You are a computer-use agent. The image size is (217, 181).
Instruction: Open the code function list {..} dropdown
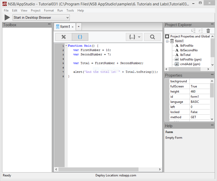tap(134, 37)
